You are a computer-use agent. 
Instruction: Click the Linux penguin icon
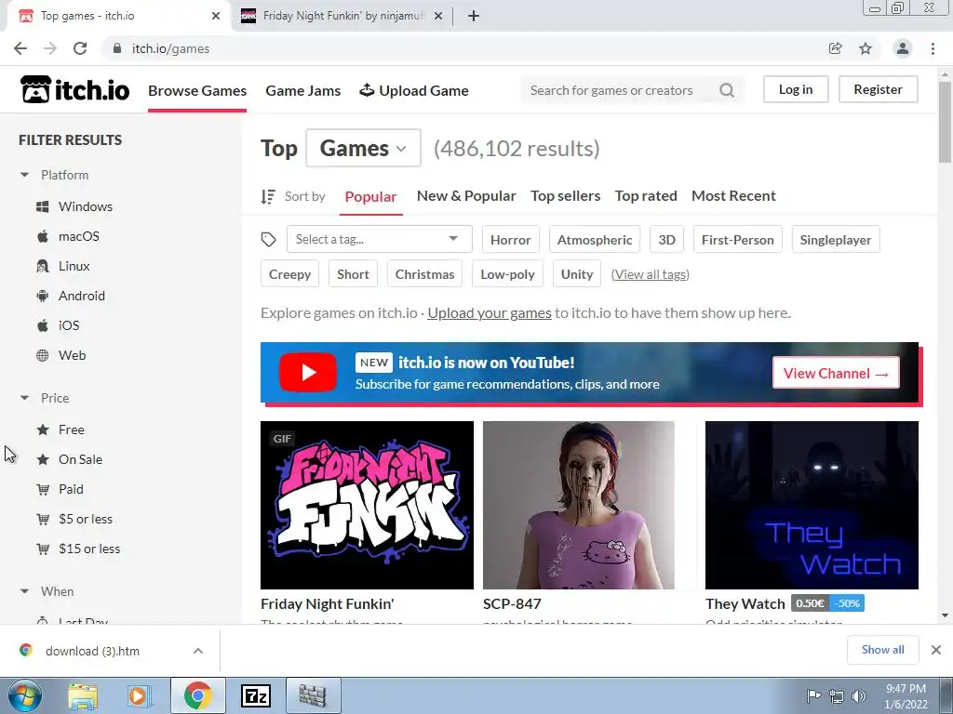click(x=43, y=266)
